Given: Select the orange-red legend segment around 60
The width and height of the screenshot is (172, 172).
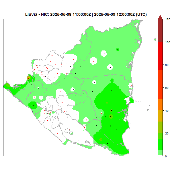Looking at the screenshot, I should point(160,85).
